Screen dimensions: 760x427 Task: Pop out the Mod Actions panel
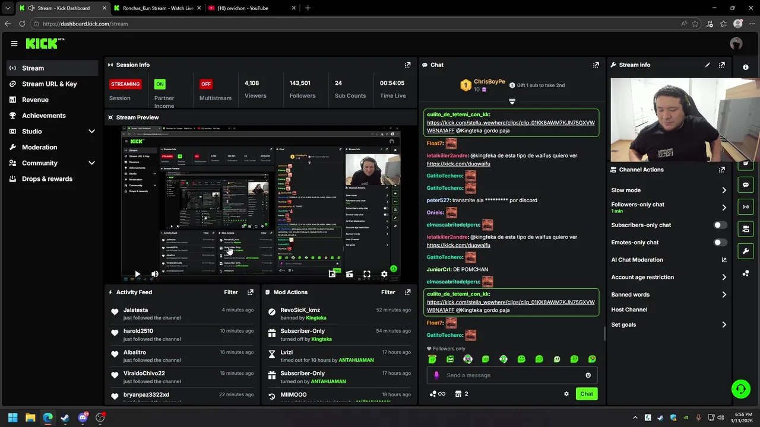tap(407, 292)
